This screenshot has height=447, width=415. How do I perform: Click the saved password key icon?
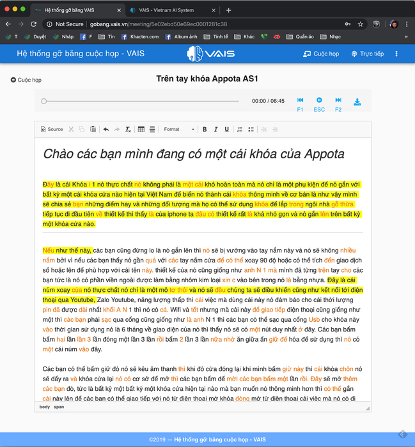(348, 24)
